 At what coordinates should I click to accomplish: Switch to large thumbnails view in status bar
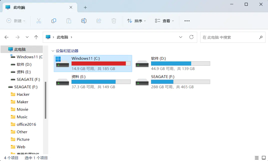coord(263,157)
